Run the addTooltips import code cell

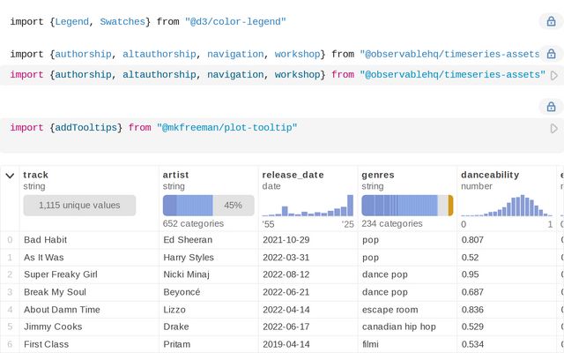554,128
